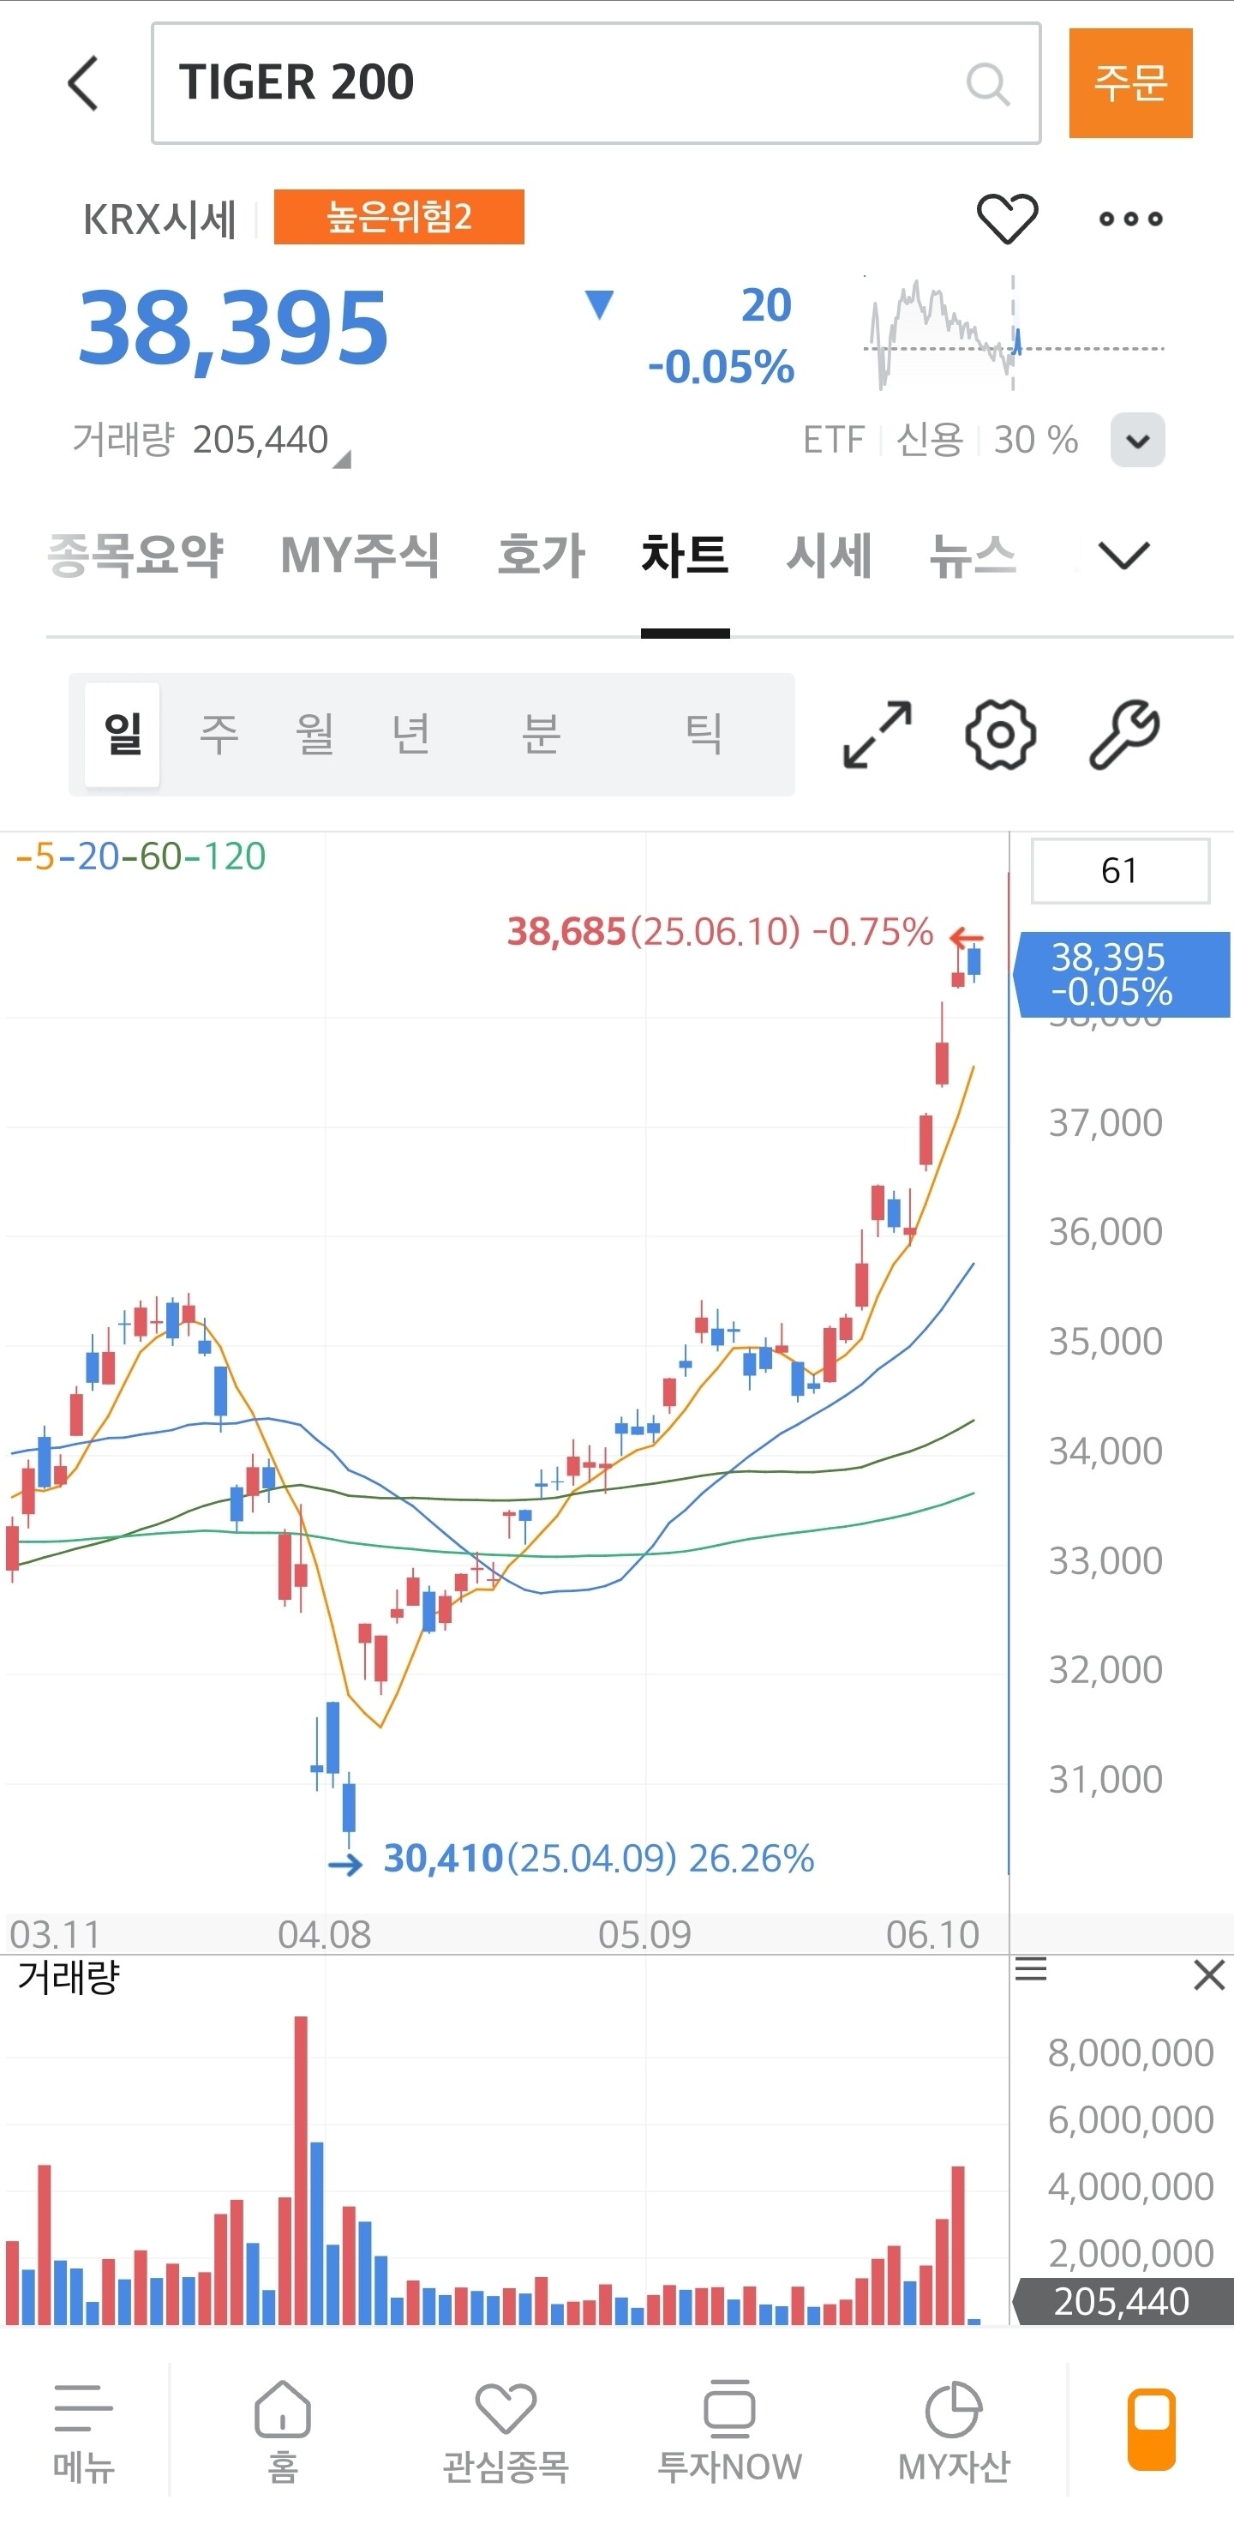Switch chart to 주 weekly period

coord(218,735)
